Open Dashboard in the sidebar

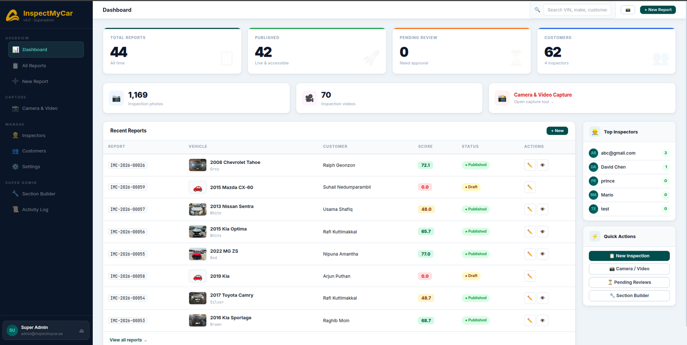click(x=46, y=50)
